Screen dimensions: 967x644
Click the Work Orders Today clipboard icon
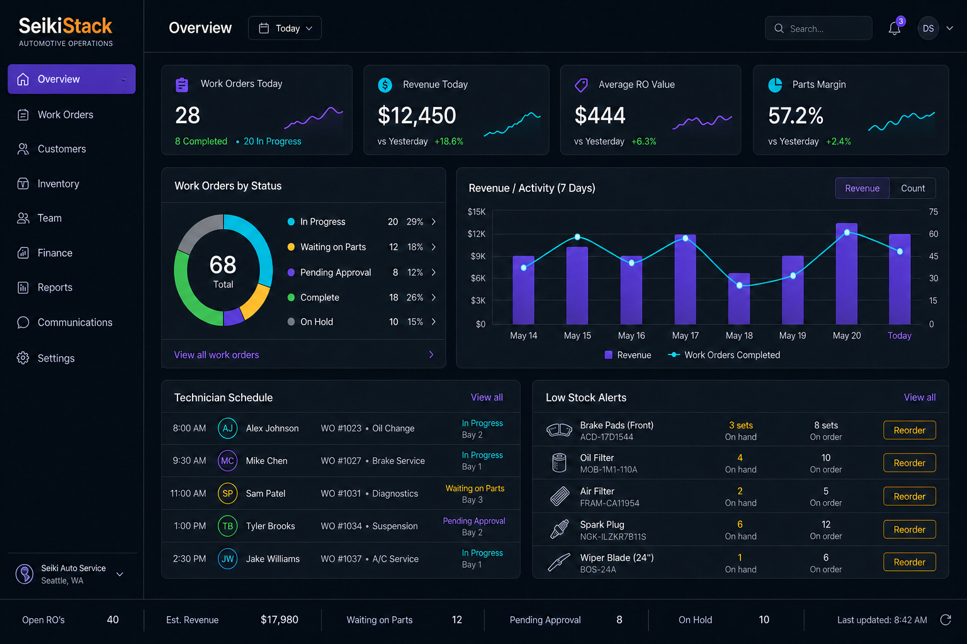(x=182, y=84)
